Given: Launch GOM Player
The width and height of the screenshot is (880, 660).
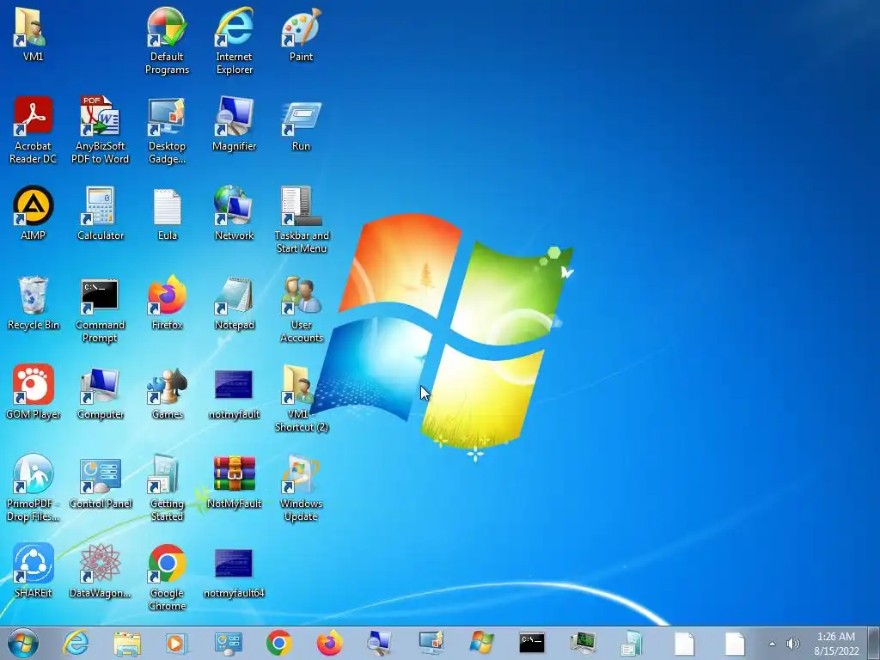Looking at the screenshot, I should (x=34, y=392).
